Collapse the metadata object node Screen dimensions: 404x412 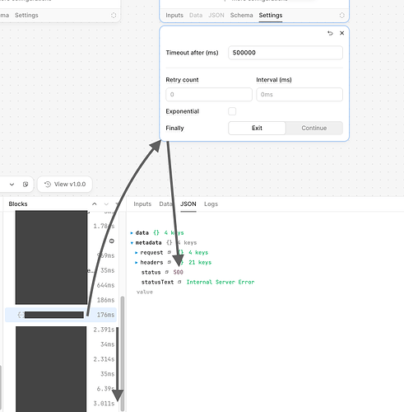pos(132,243)
